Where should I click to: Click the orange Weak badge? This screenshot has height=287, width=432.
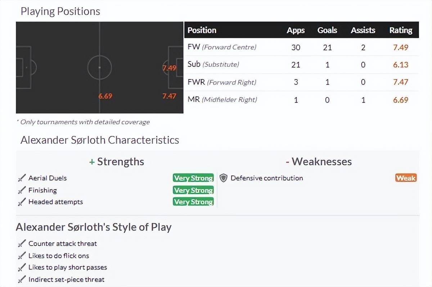pyautogui.click(x=406, y=178)
